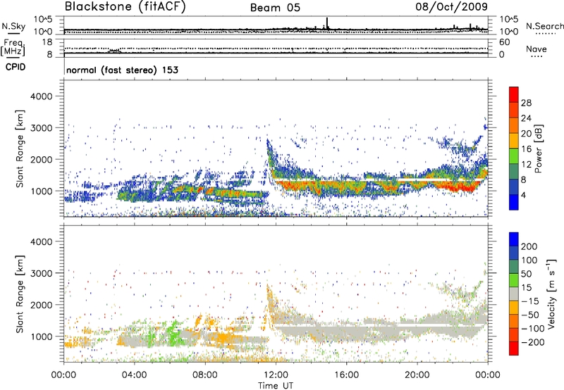Pick the light green 12-16 dB power swatch
564x390 pixels.
point(514,156)
